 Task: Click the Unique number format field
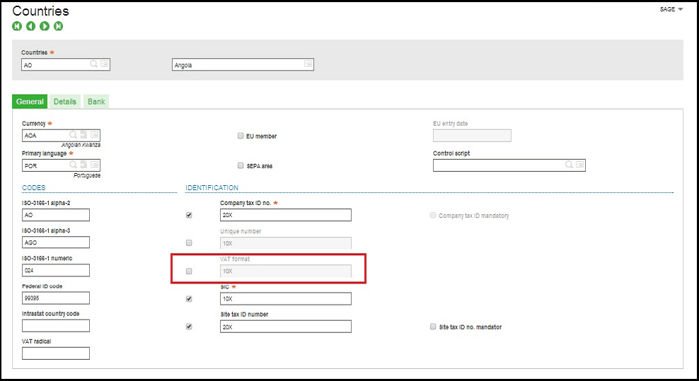click(x=286, y=243)
